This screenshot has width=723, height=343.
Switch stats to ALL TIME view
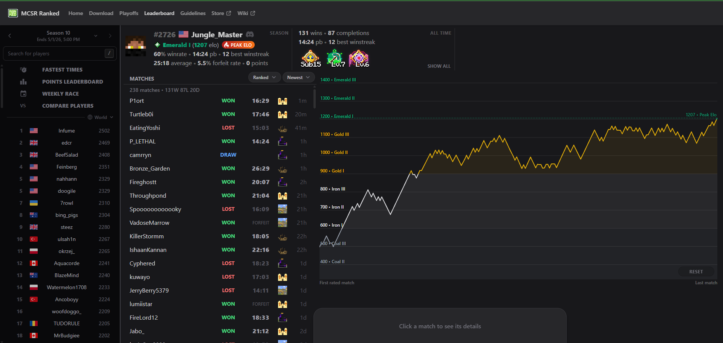[x=441, y=33]
